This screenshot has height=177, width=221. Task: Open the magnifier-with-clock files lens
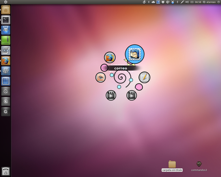click(x=6, y=101)
